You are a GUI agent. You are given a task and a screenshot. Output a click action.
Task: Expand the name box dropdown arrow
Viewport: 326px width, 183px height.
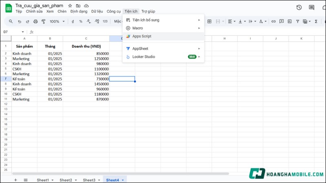23,32
